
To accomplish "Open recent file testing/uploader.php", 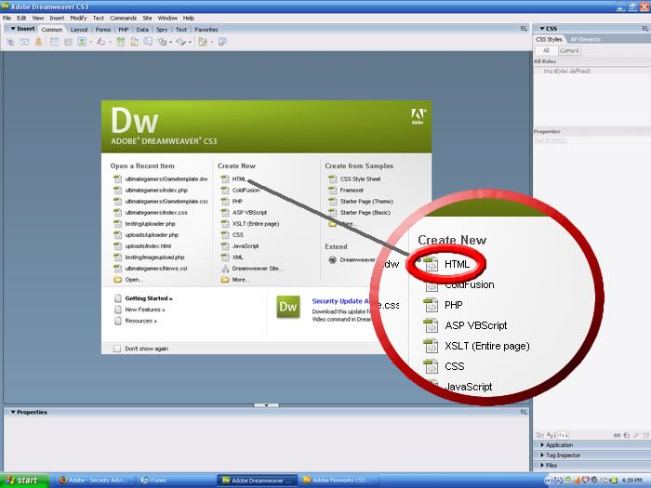I will (151, 224).
